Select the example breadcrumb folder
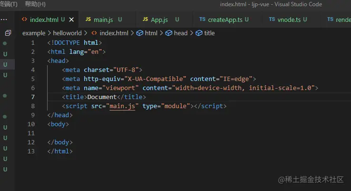351x191 pixels. 34,33
